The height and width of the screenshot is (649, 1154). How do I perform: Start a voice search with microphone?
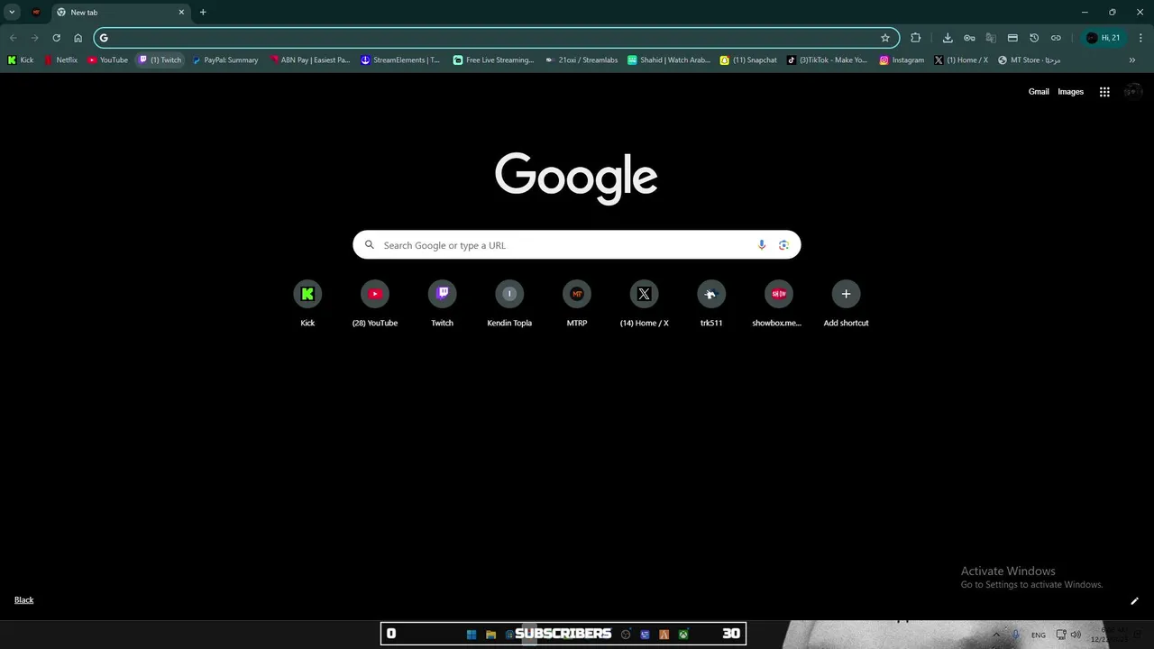tap(762, 245)
